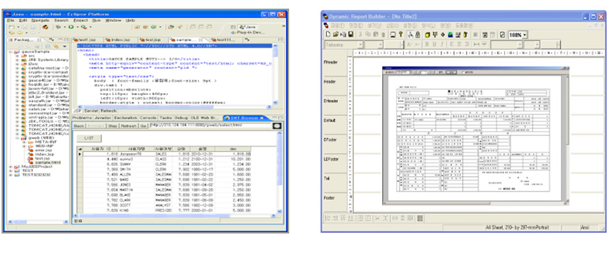
Task: Open the Navigate menu in Eclipse
Action: point(40,20)
